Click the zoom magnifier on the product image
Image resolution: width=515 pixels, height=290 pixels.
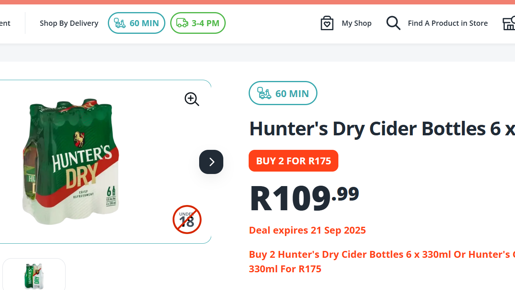coord(192,99)
